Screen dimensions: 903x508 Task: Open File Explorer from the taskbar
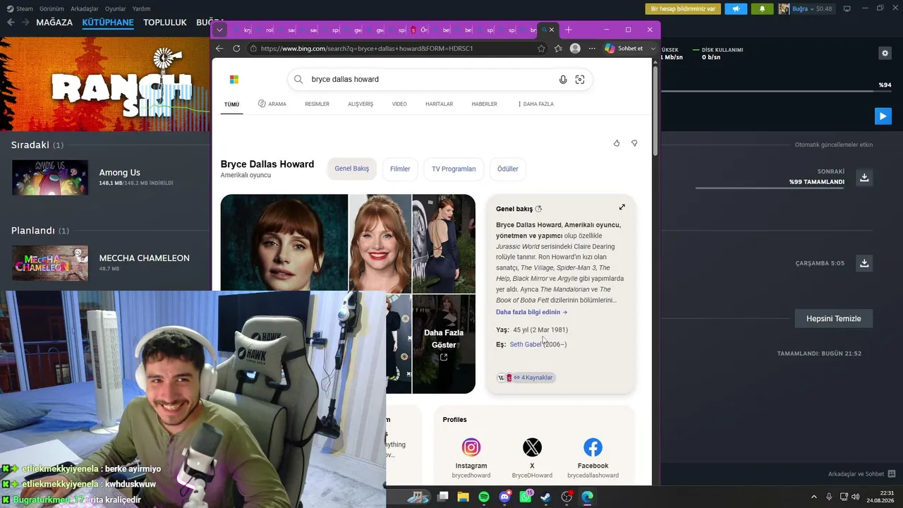(463, 497)
